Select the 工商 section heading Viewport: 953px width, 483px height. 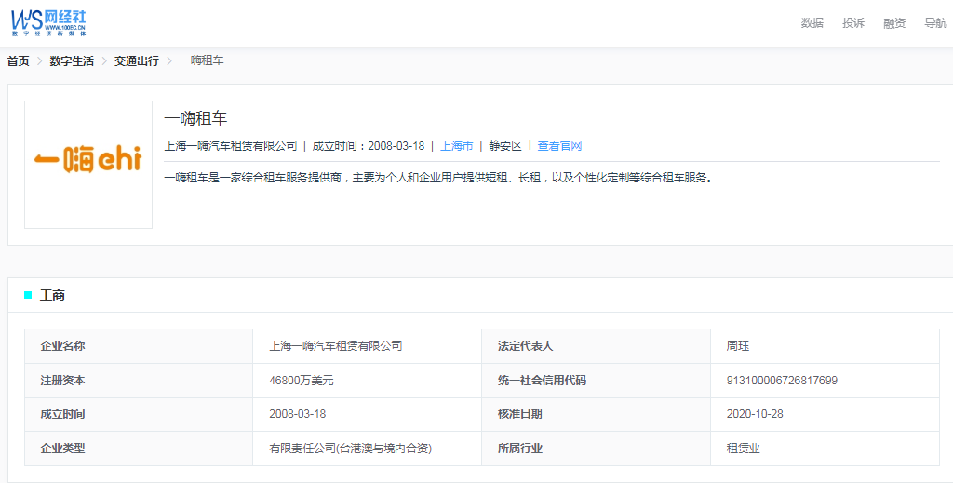point(52,295)
